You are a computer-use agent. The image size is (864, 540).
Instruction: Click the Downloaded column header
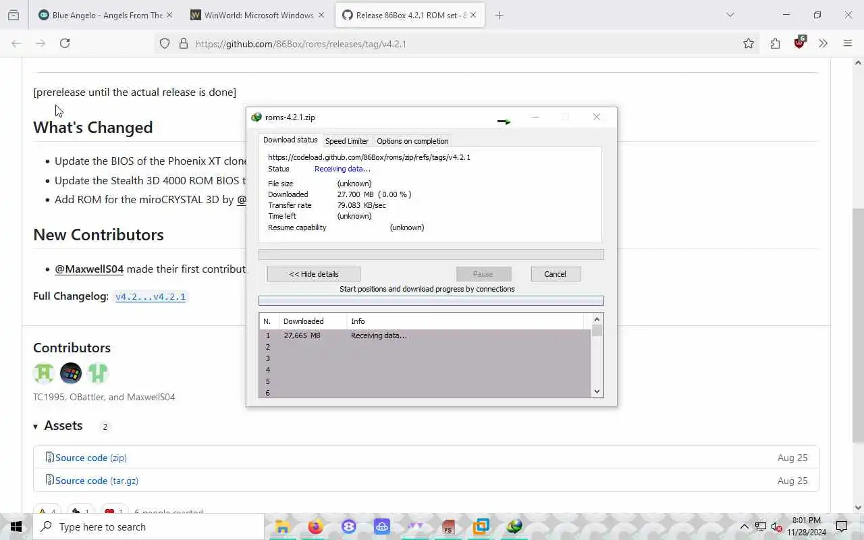click(x=313, y=321)
